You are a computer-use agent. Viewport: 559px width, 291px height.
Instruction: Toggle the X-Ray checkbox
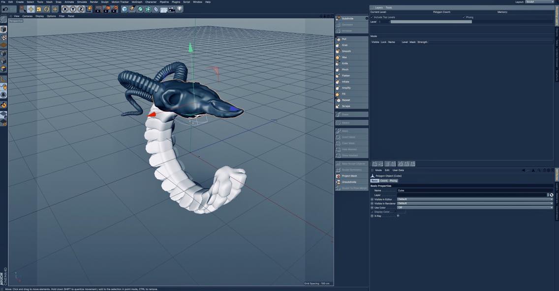coord(398,216)
